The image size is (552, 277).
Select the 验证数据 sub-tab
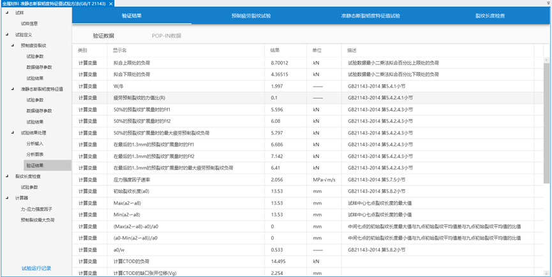tap(103, 36)
